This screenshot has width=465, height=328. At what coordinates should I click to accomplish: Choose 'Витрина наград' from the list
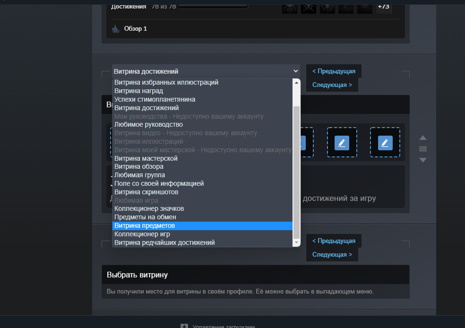tap(202, 91)
